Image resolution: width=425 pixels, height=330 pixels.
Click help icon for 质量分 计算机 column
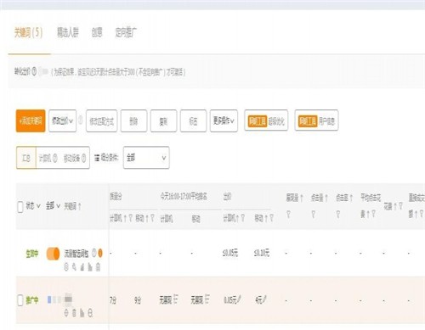130,218
